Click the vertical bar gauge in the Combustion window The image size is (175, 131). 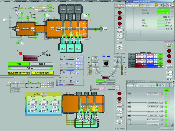(133, 19)
